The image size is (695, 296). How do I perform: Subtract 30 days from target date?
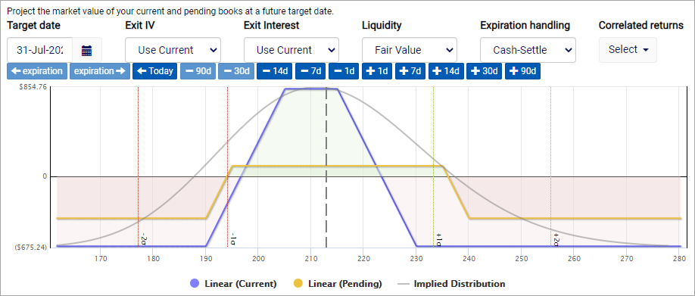pyautogui.click(x=235, y=71)
